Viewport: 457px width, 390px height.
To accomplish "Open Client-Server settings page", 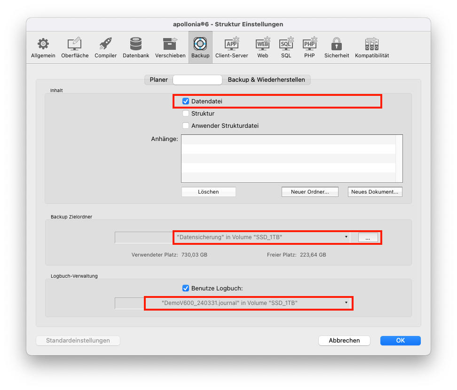I will pyautogui.click(x=231, y=47).
